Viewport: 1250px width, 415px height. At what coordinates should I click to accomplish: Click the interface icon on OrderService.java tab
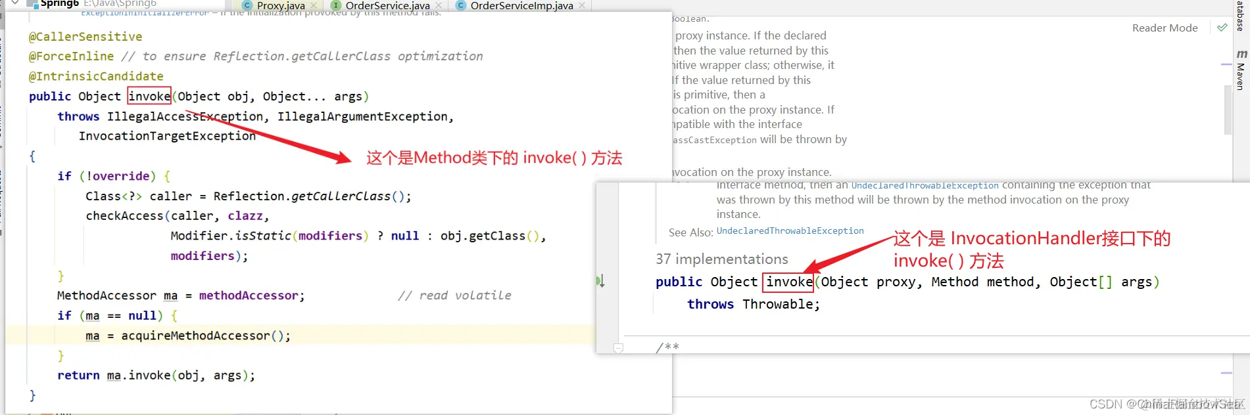pos(336,5)
